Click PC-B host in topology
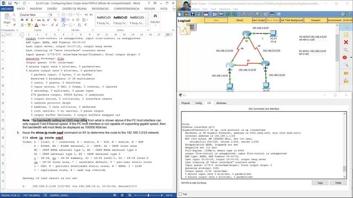 (x=274, y=34)
